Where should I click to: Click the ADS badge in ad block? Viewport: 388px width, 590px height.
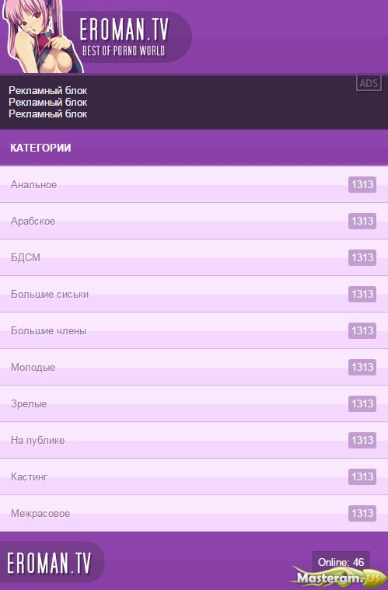pos(369,83)
